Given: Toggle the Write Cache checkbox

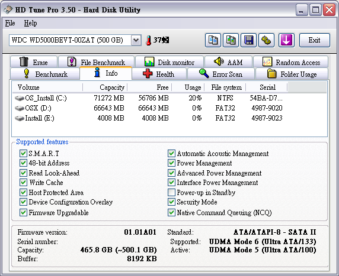Looking at the screenshot, I should coord(23,183).
